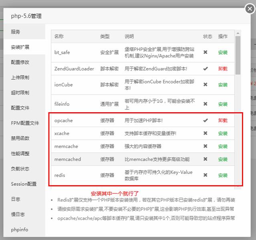256x240 pixels.
Task: Install the memcache extension
Action: (223, 146)
